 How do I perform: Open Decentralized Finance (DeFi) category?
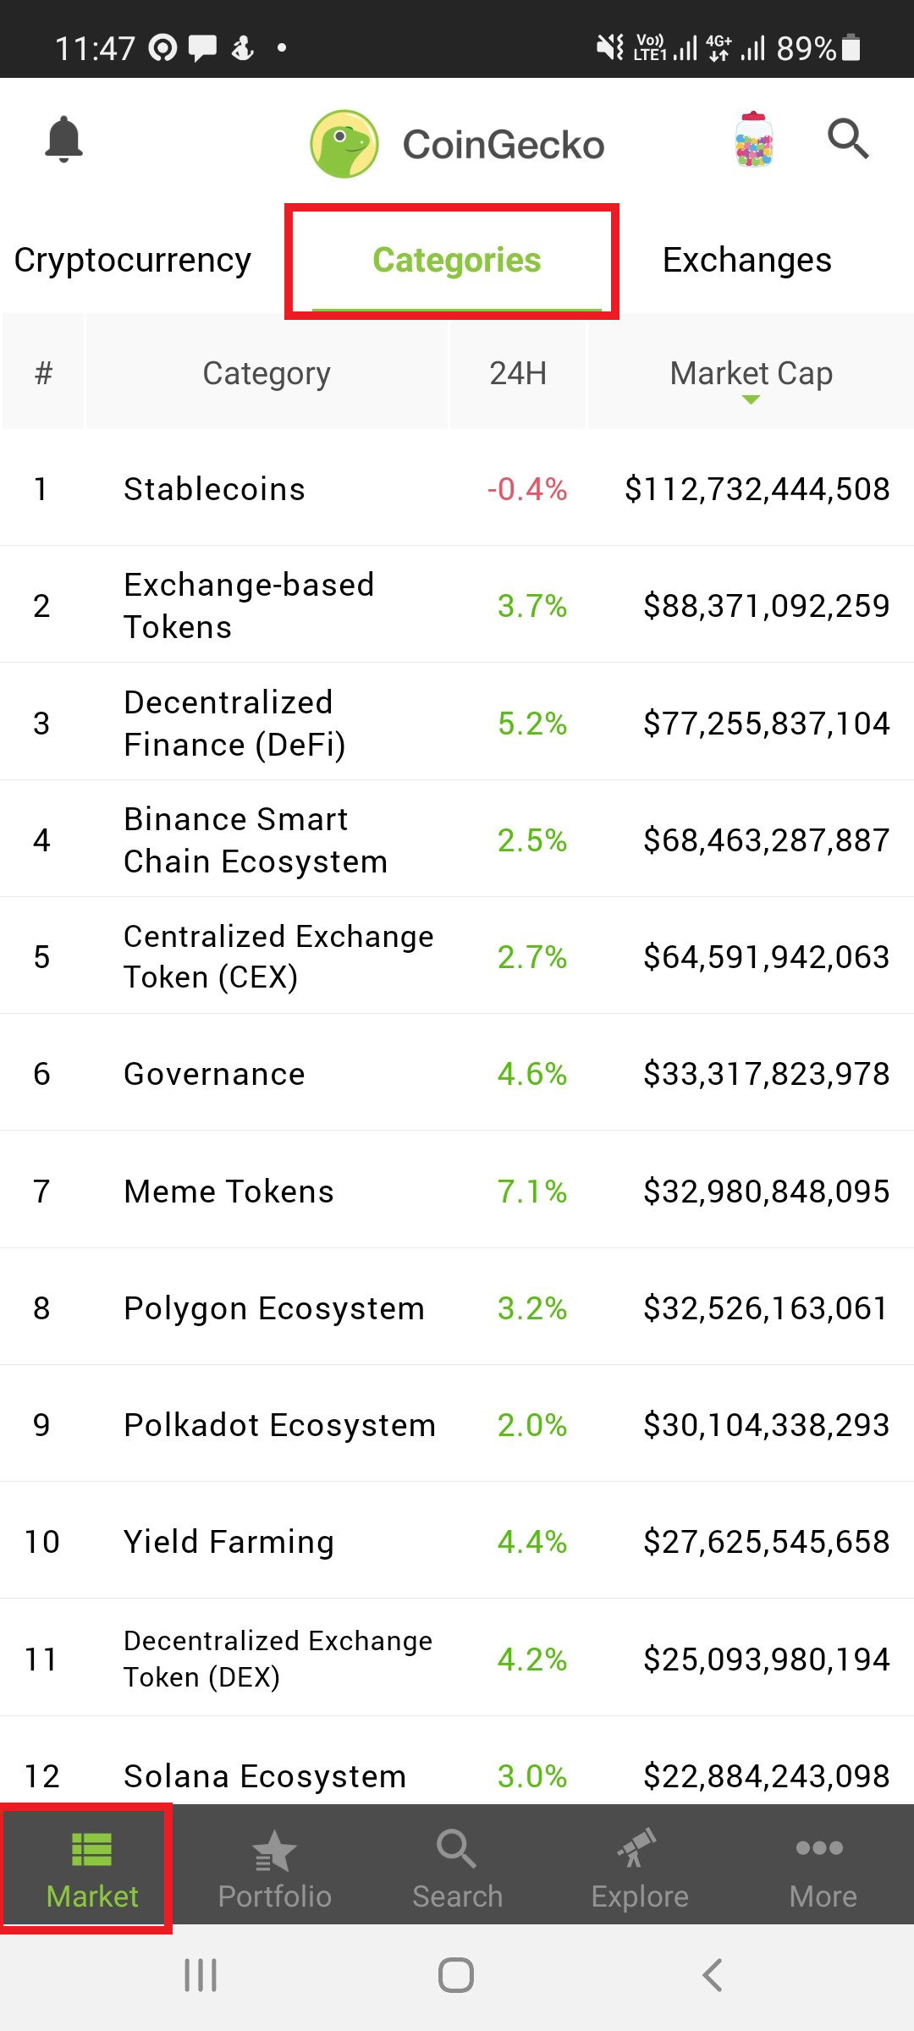point(457,723)
